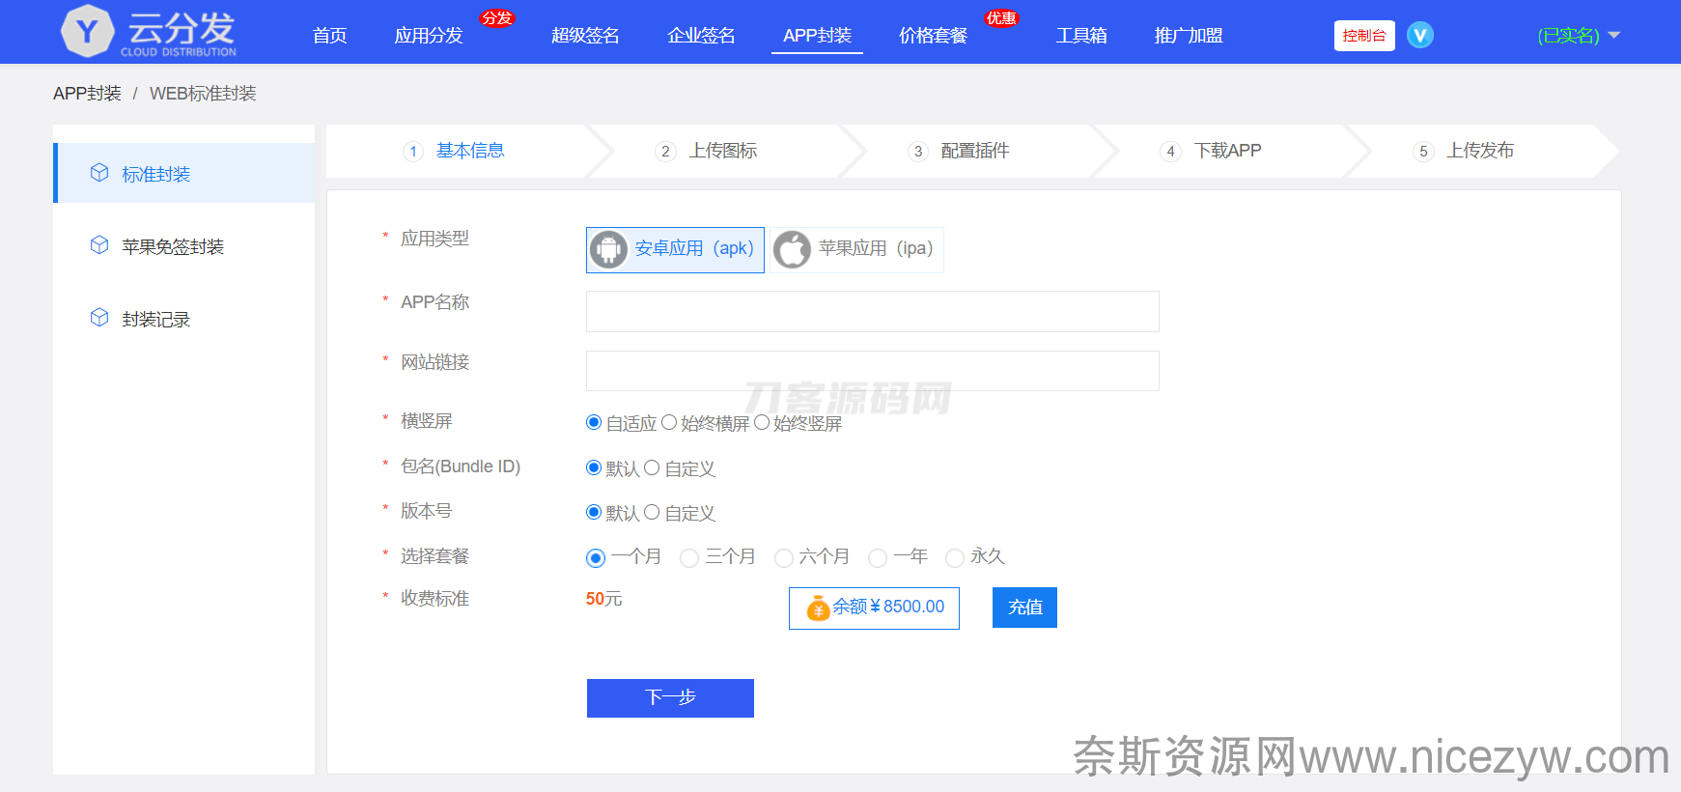Viewport: 1681px width, 792px height.
Task: Select the 一个月 package
Action: click(x=596, y=558)
